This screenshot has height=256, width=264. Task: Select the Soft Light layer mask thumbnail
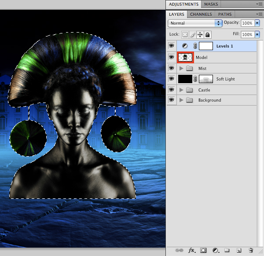[x=206, y=79]
